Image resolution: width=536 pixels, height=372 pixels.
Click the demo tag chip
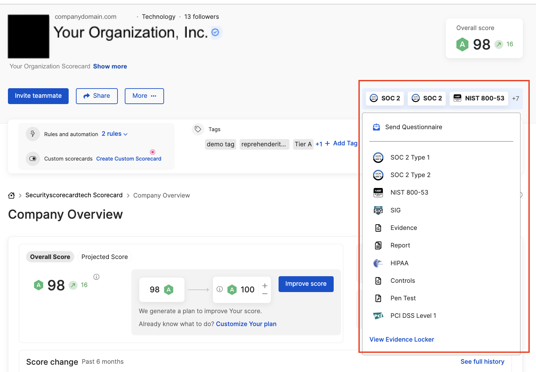pyautogui.click(x=220, y=144)
